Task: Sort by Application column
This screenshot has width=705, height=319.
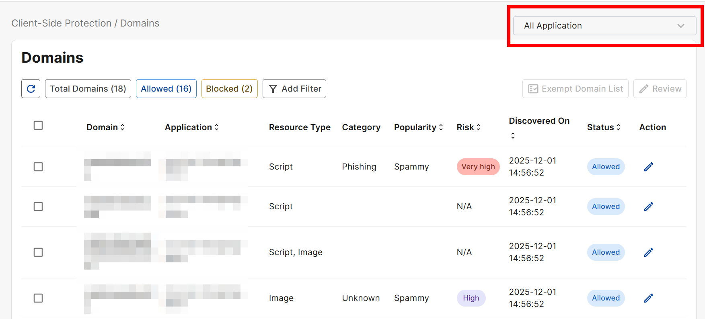Action: (217, 127)
